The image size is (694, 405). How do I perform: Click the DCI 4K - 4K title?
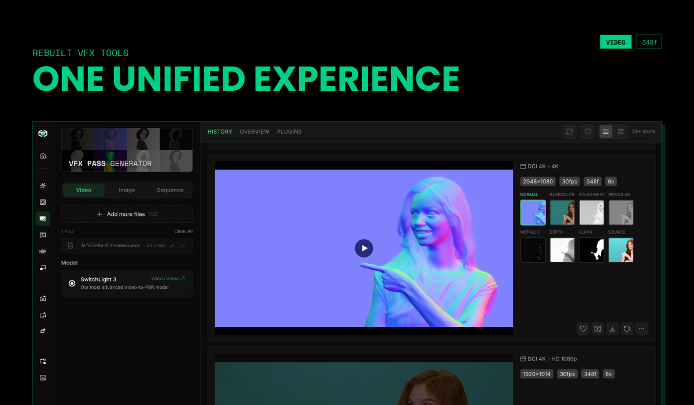click(x=543, y=166)
